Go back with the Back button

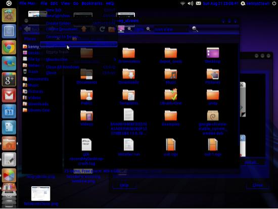pos(31,29)
